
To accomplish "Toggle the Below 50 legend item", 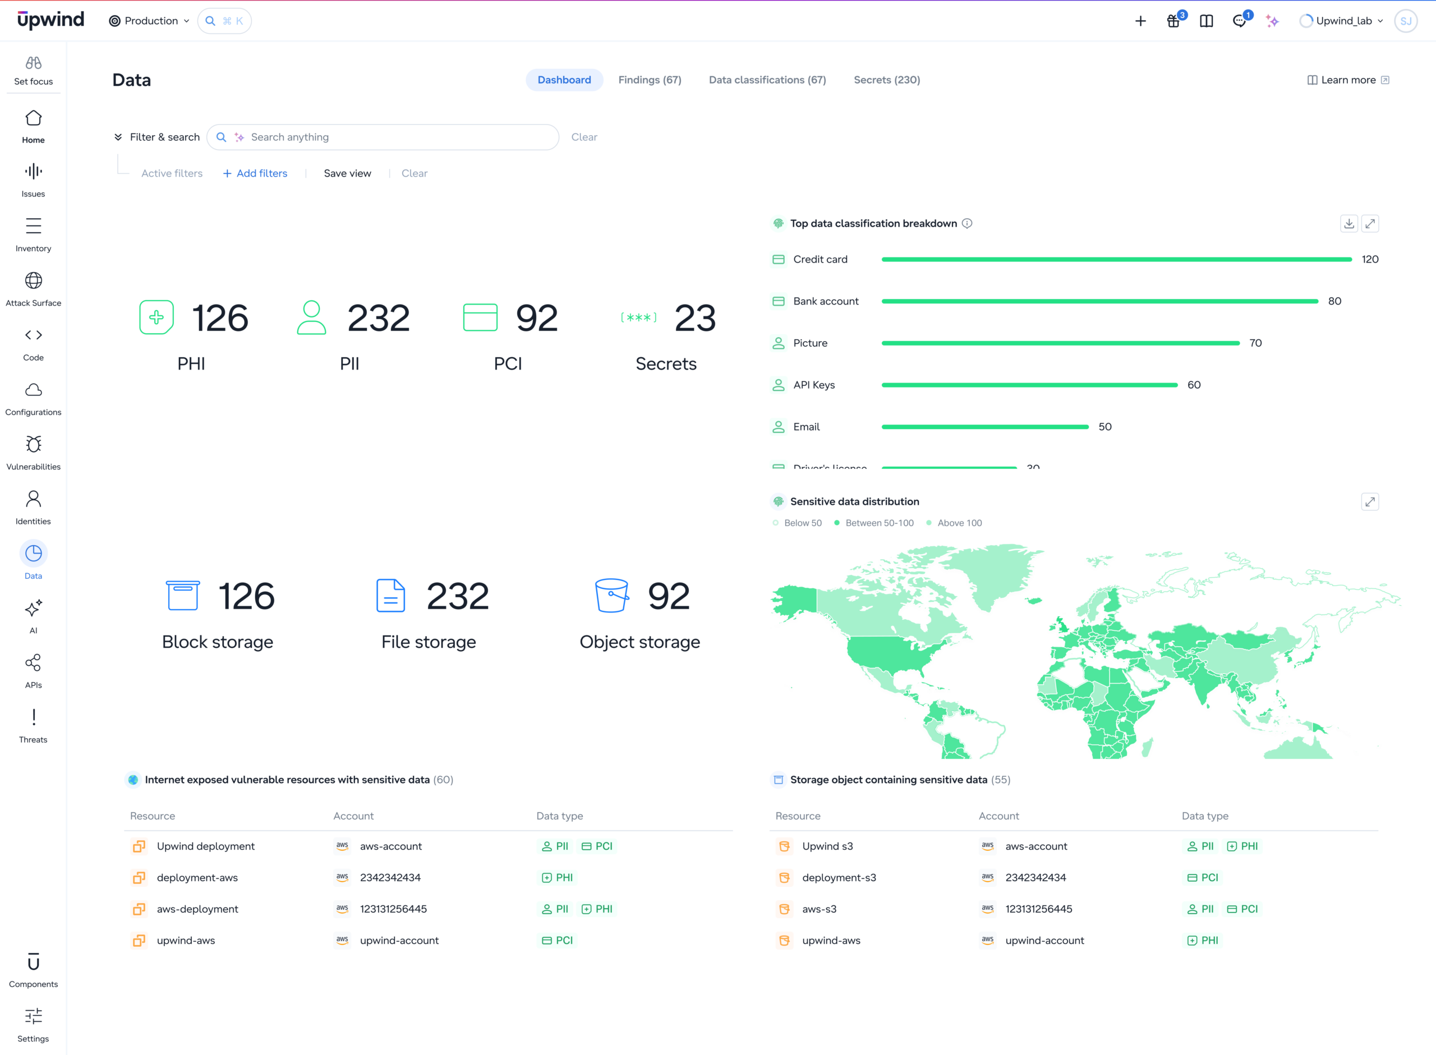I will [x=797, y=523].
